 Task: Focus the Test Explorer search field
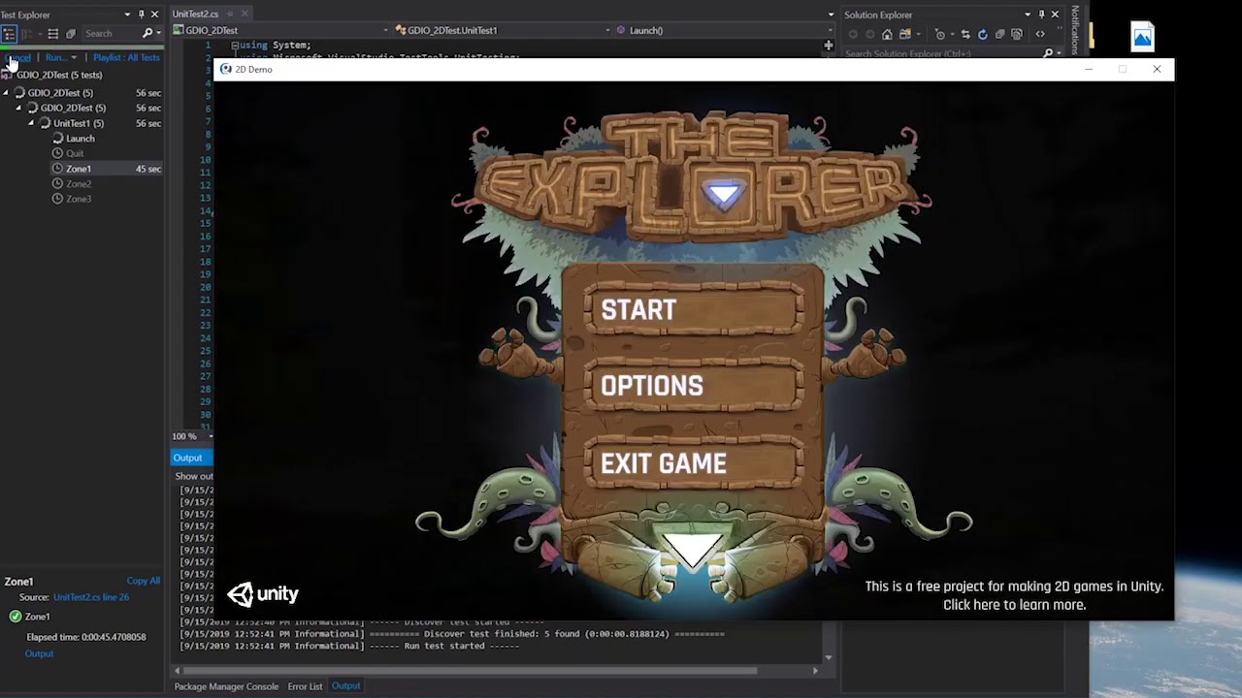(x=112, y=34)
